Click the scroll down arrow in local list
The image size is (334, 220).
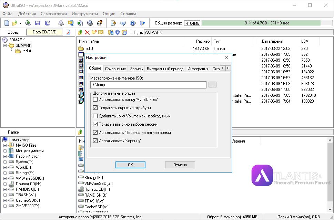point(330,210)
